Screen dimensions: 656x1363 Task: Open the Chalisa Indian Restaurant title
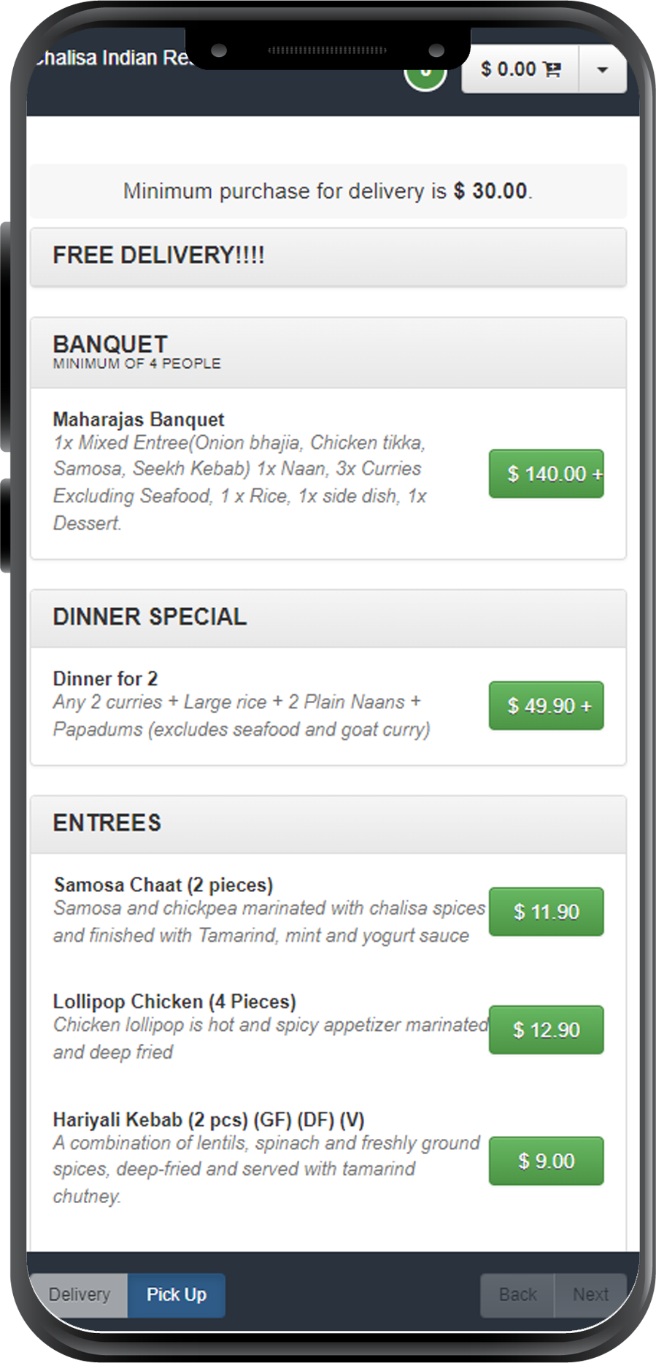[109, 58]
